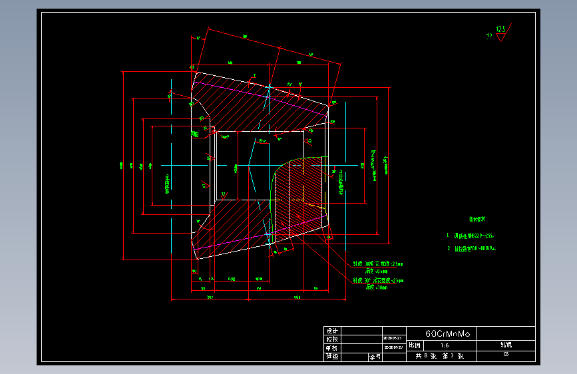Click the 60CrMnMo material text in title block
The height and width of the screenshot is (374, 577).
tap(447, 333)
